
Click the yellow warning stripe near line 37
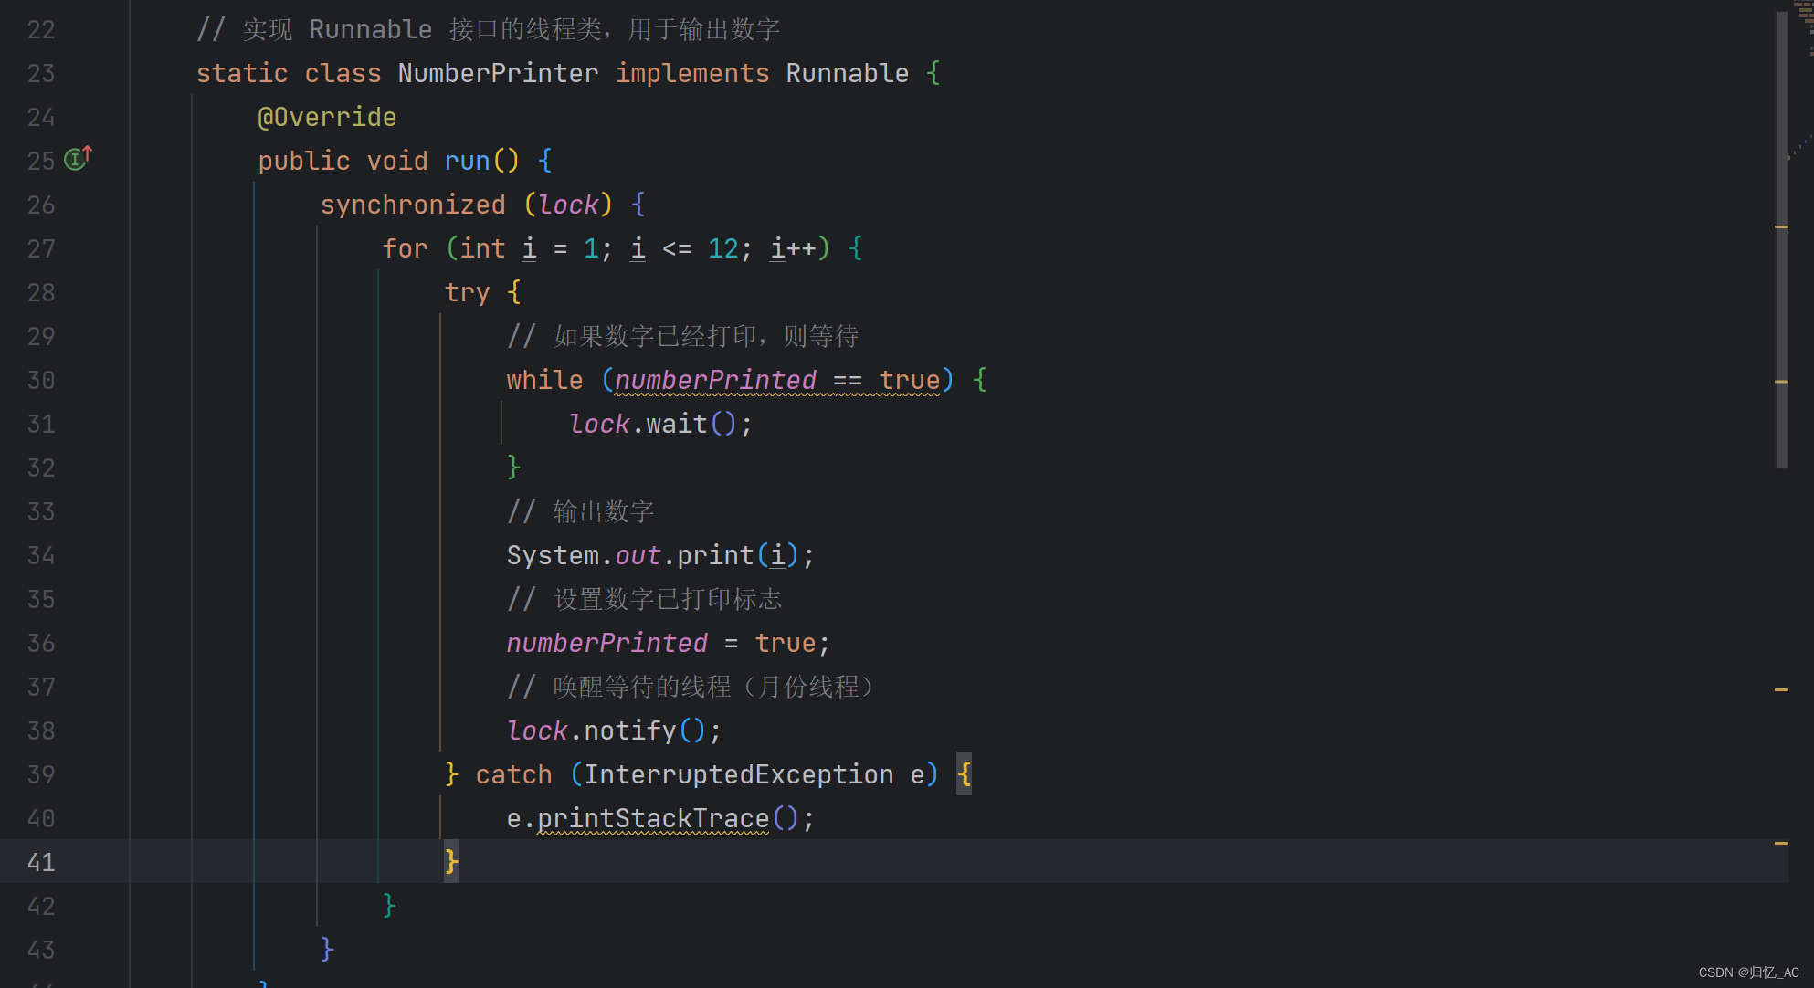(1781, 689)
